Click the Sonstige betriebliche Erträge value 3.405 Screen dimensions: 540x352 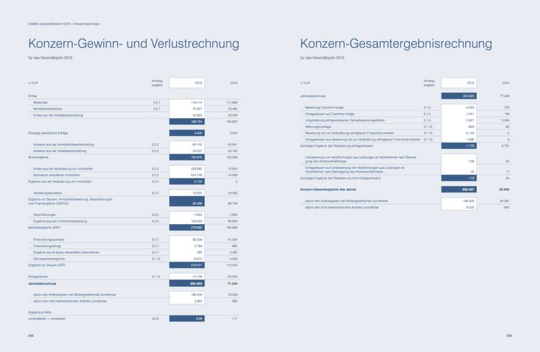coord(187,133)
